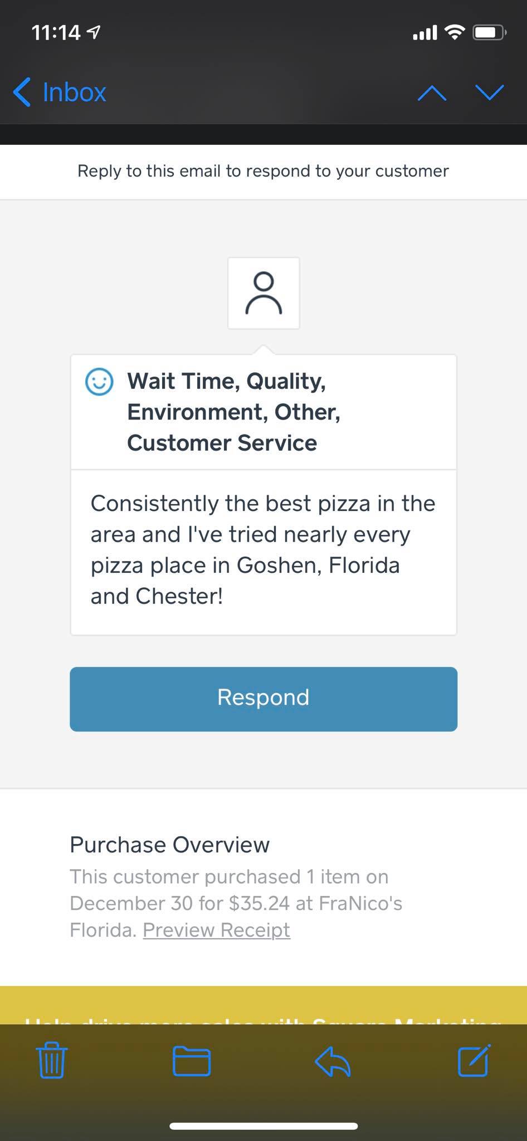527x1141 pixels.
Task: Tap the feedback categories heading
Action: point(234,412)
